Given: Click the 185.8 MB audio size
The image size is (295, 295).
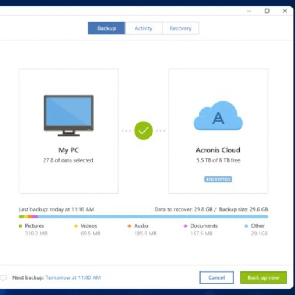Looking at the screenshot, I should click(x=145, y=234).
